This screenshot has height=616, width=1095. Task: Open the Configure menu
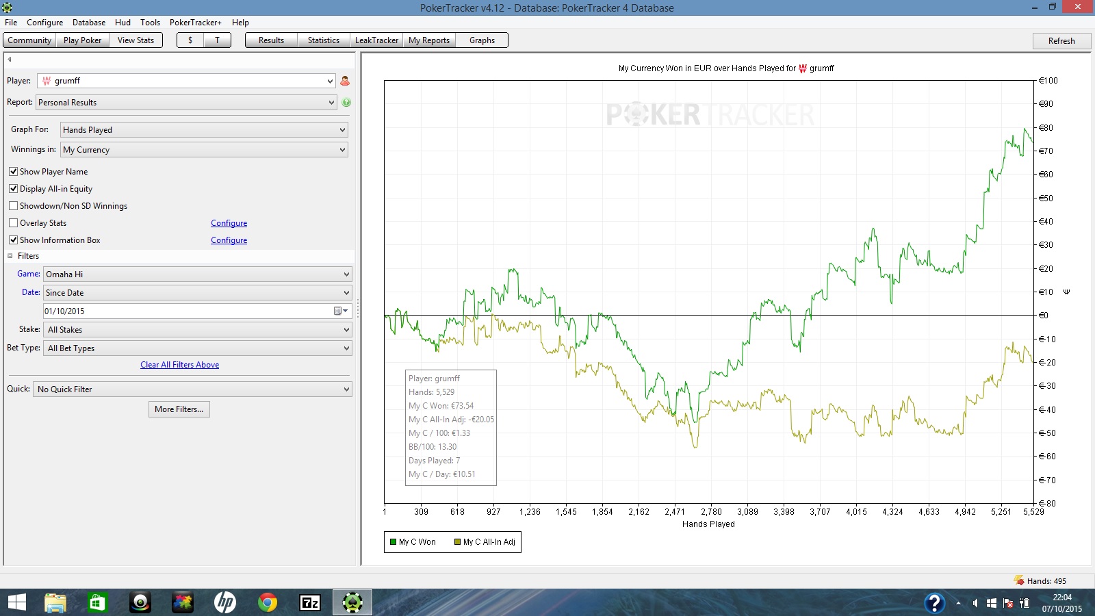(x=44, y=23)
